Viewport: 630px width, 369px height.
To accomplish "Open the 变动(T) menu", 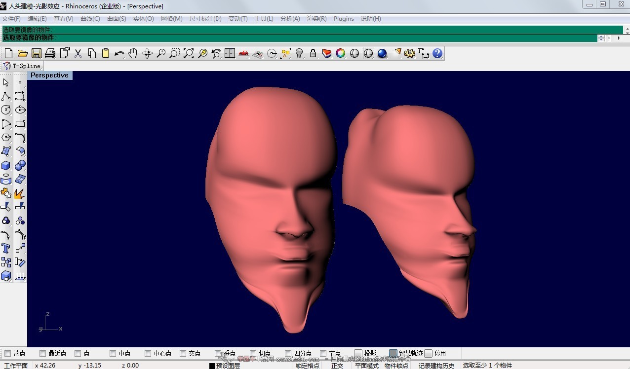I will (238, 19).
